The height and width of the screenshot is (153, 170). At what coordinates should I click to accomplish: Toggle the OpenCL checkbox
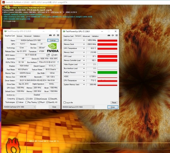(x=17, y=99)
